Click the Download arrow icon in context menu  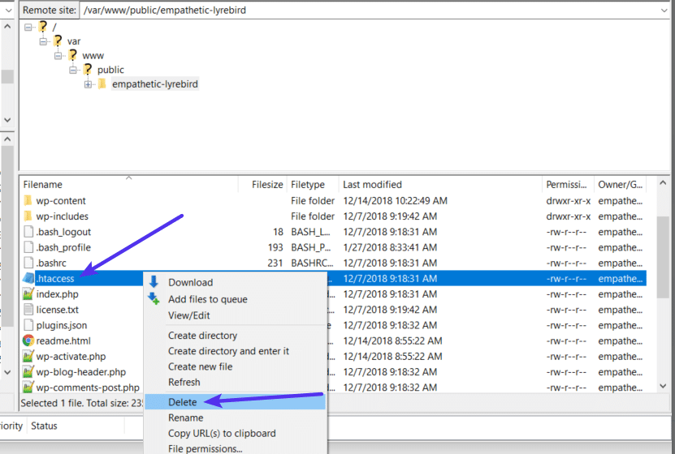[x=154, y=282]
